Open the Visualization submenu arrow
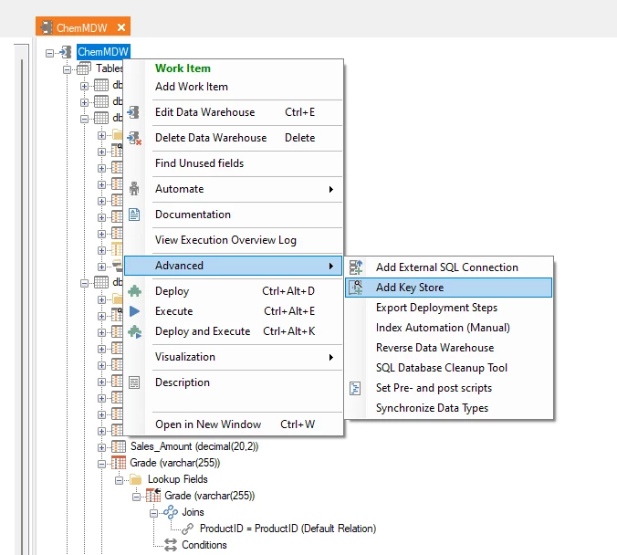The height and width of the screenshot is (555, 617). tap(331, 358)
